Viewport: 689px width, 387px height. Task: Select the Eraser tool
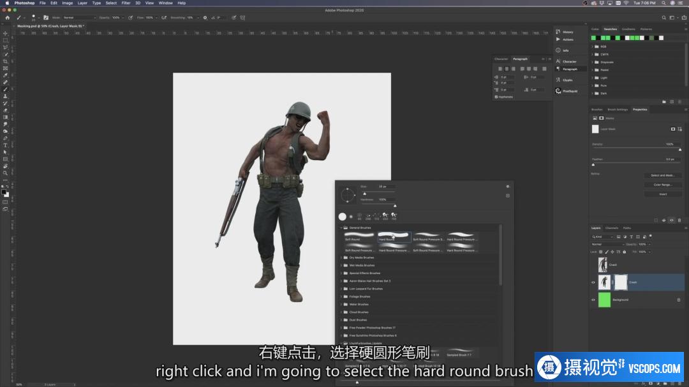pos(5,110)
